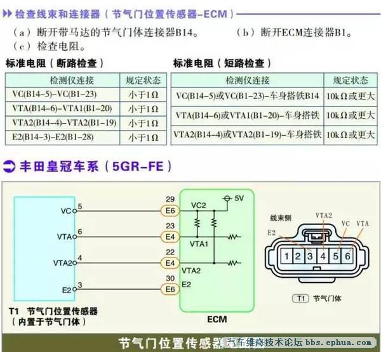Click the VTA terminal on the sensor block
Screen dimensions: 381x352
pos(74,237)
